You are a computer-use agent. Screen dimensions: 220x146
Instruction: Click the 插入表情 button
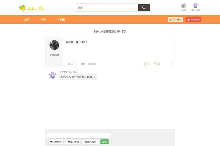point(73,142)
